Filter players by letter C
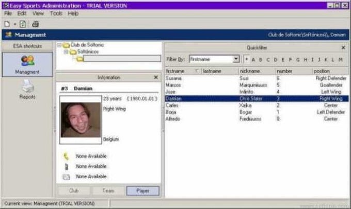351x209 pixels. [x=268, y=60]
